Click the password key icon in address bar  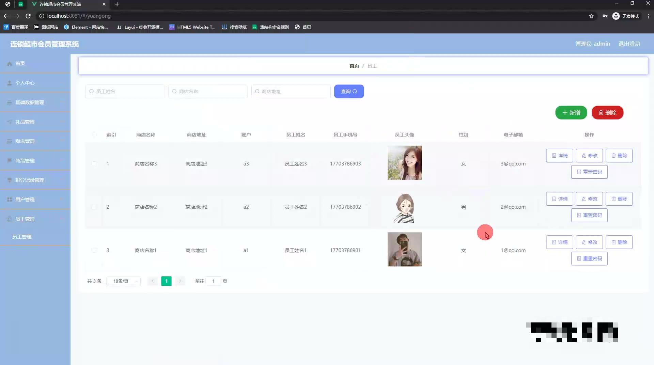click(605, 16)
